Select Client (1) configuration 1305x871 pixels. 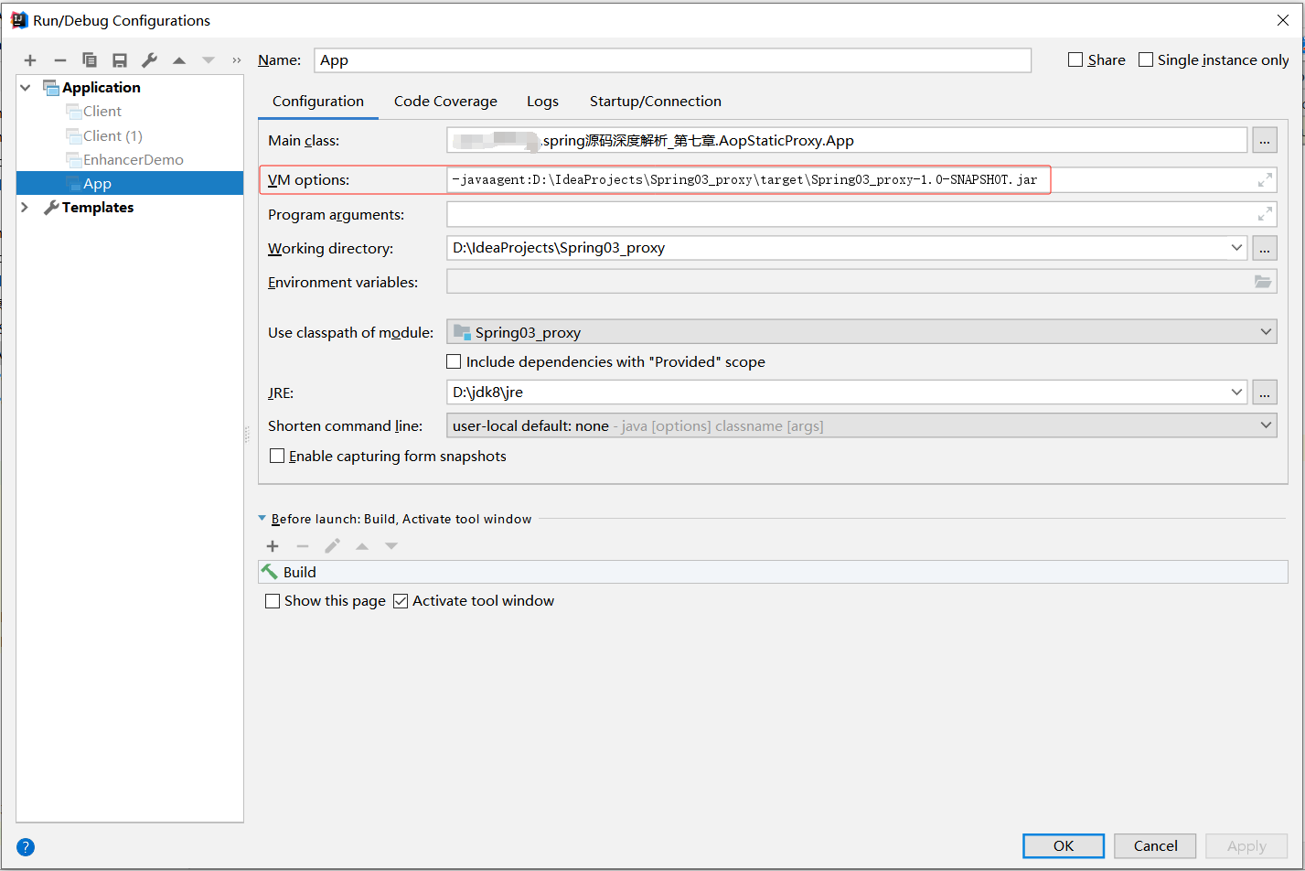click(x=112, y=136)
